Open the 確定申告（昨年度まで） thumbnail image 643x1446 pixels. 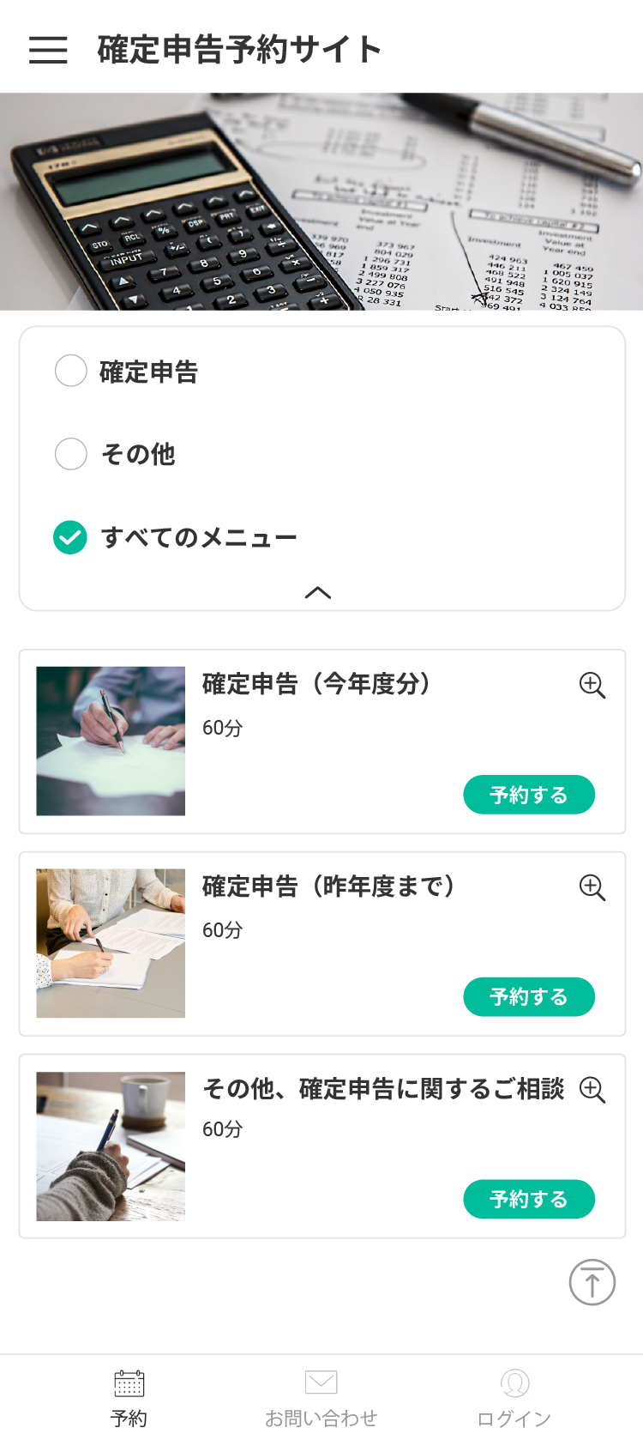(111, 943)
